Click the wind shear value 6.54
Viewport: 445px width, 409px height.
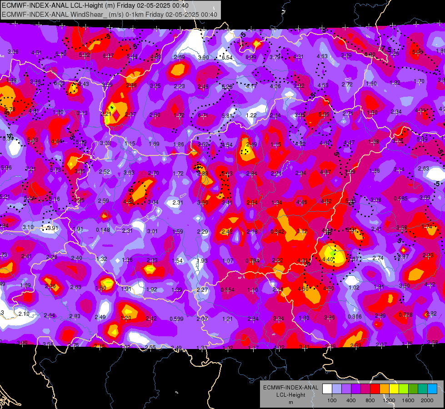[x=227, y=57]
